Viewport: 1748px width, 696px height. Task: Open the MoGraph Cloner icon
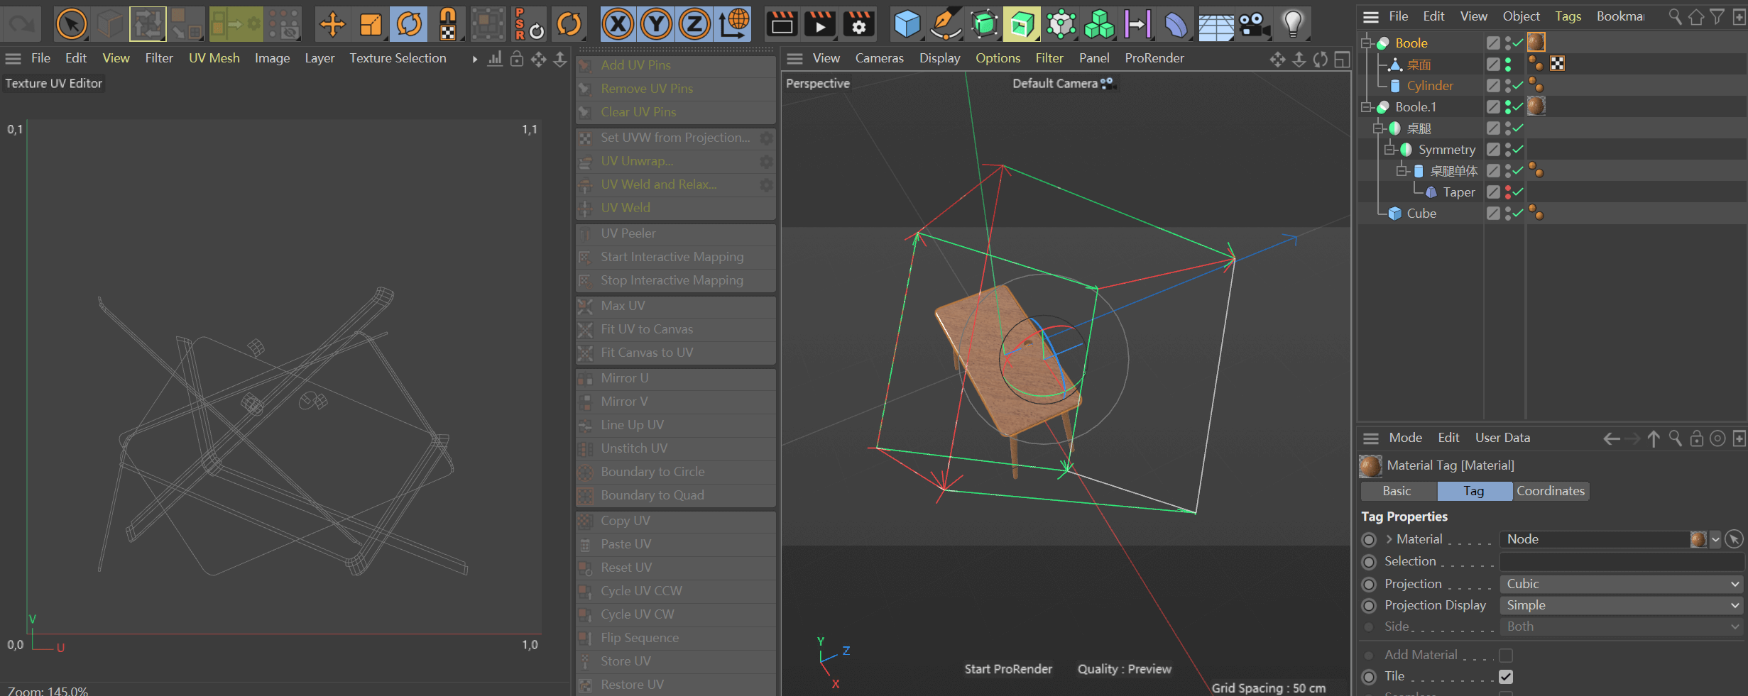(1061, 25)
